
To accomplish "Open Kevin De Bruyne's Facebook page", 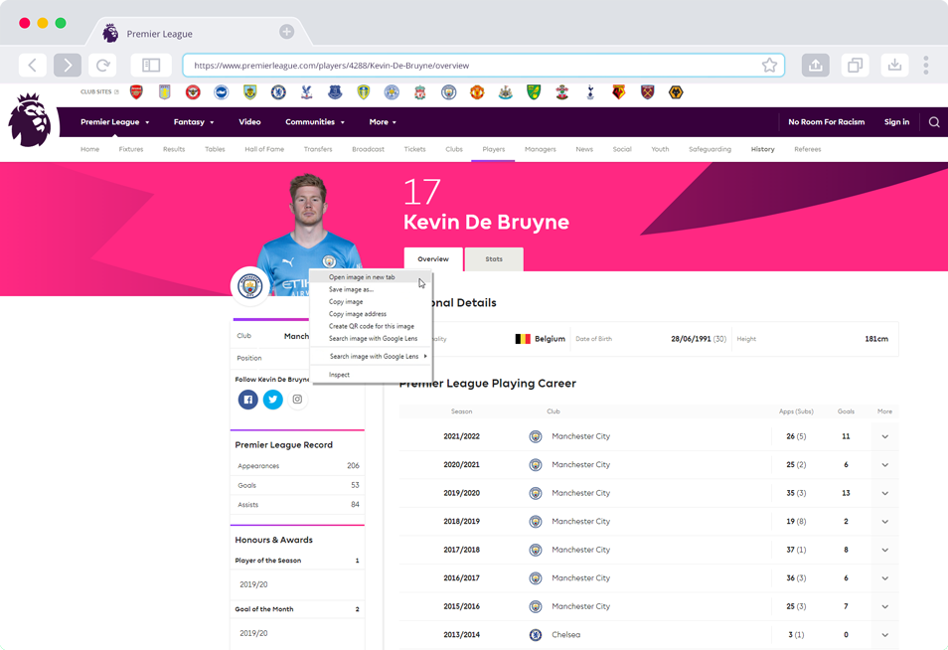I will point(247,400).
